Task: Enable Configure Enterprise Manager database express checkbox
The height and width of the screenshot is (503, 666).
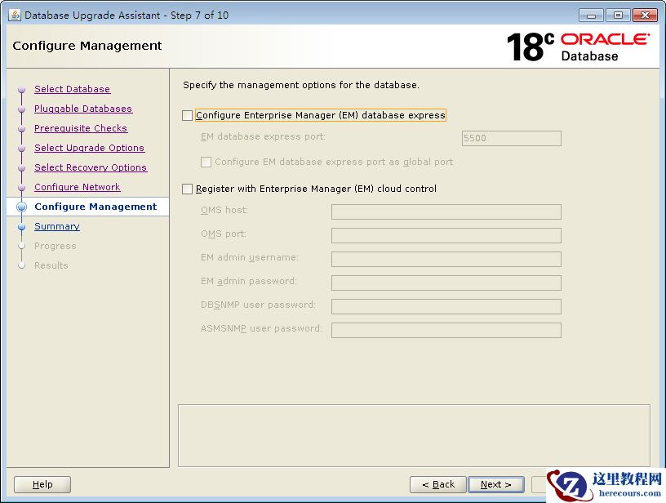Action: click(x=188, y=115)
